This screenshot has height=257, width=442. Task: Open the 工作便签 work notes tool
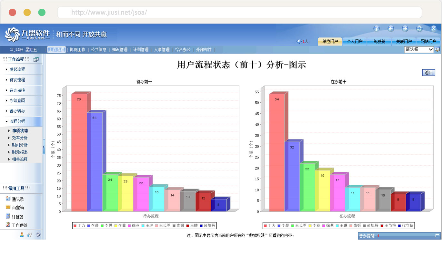pyautogui.click(x=19, y=225)
